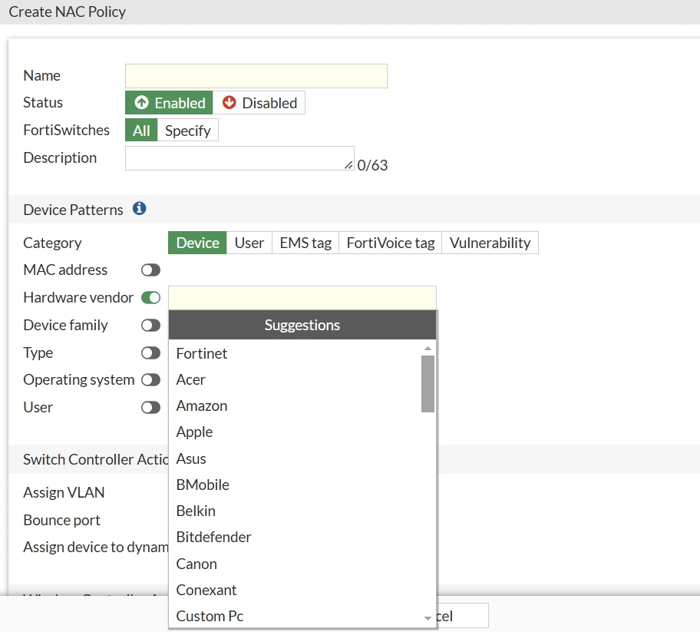This screenshot has height=632, width=700.
Task: Set status to Enabled
Action: 169,103
